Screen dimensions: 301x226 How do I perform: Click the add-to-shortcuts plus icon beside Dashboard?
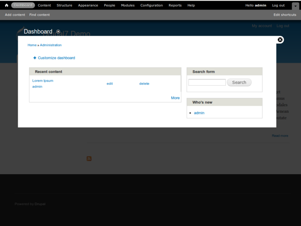click(58, 32)
